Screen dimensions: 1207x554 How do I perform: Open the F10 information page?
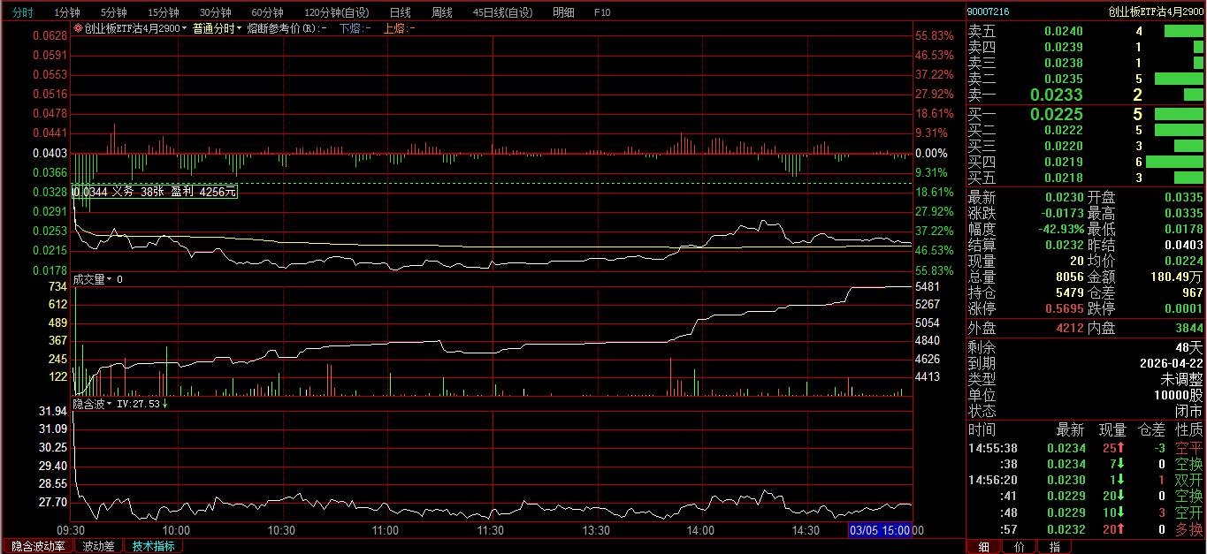coord(602,12)
